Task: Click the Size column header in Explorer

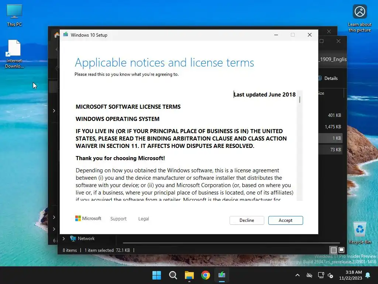Action: click(321, 93)
